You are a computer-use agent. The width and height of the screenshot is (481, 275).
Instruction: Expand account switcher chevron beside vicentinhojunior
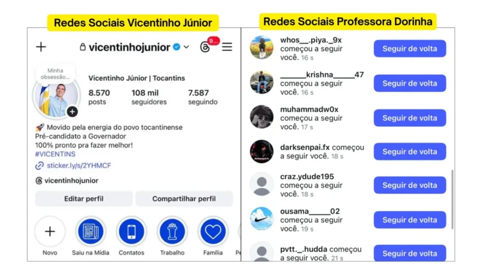(187, 47)
